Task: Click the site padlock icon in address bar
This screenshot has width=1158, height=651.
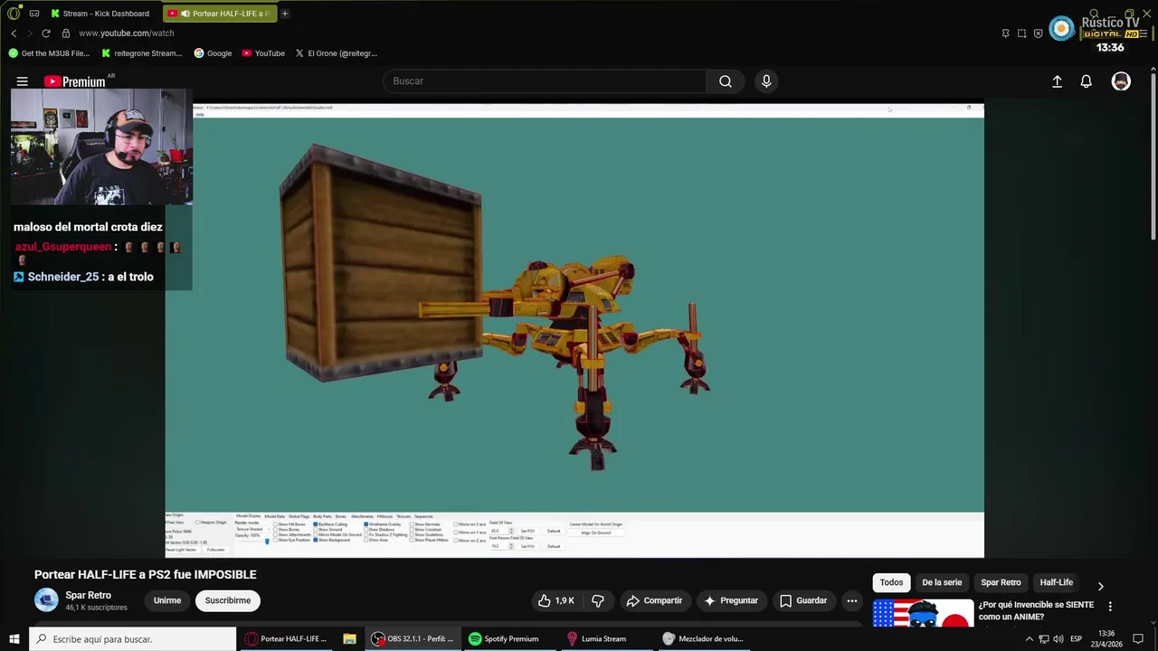Action: [65, 33]
